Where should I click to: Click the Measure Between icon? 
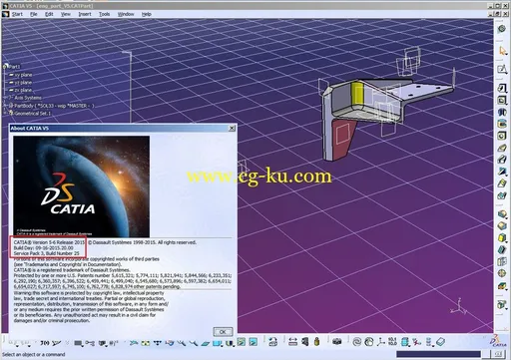(292, 342)
